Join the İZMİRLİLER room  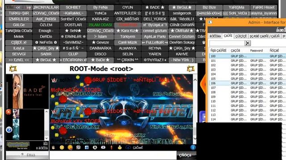click(x=19, y=19)
